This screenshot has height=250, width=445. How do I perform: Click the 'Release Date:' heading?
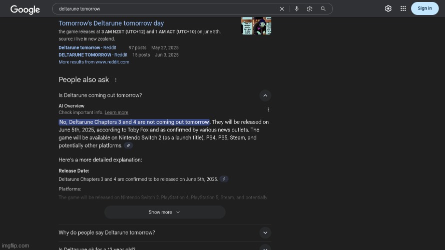[74, 171]
